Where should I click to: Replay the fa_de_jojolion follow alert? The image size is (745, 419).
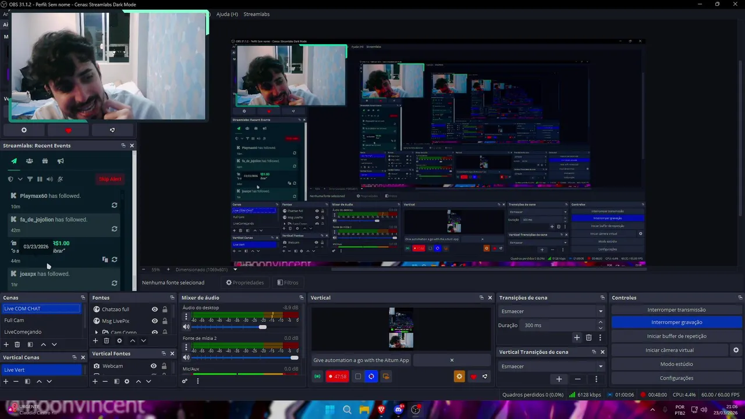114,229
